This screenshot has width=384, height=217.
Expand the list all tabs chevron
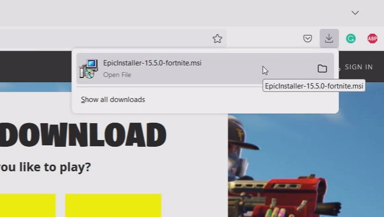click(355, 13)
